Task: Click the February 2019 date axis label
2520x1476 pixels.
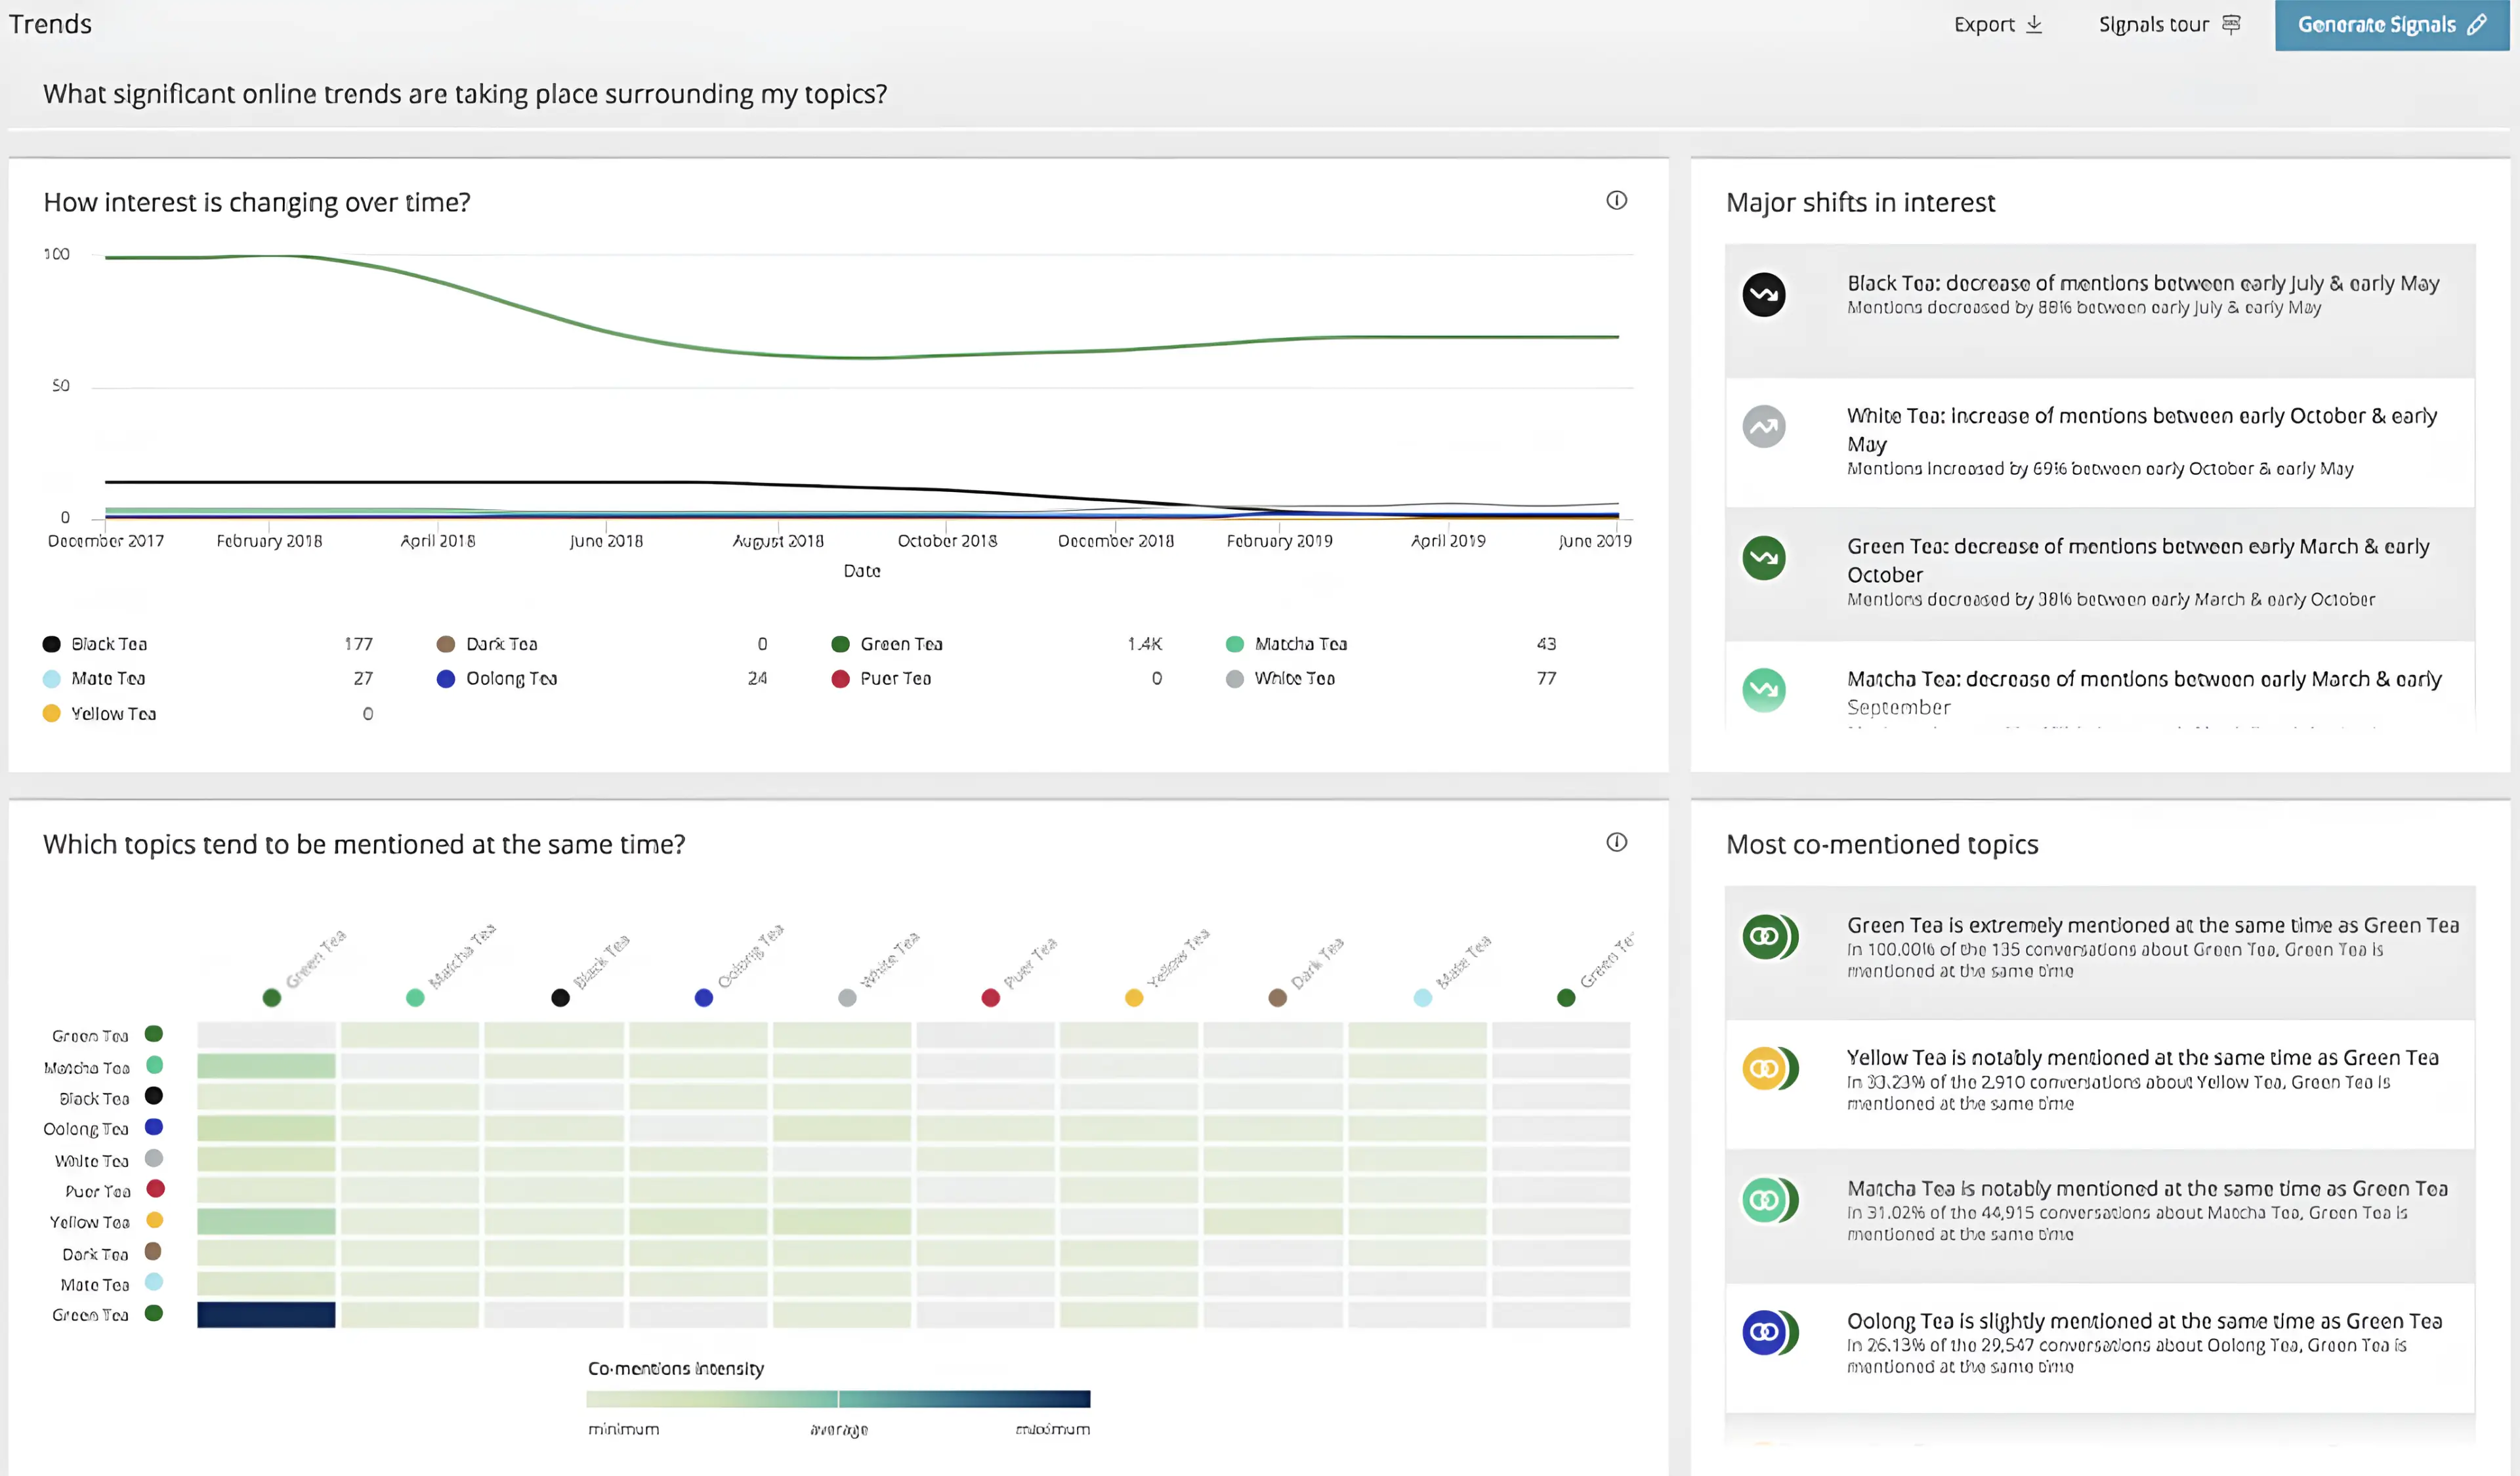Action: (1279, 541)
